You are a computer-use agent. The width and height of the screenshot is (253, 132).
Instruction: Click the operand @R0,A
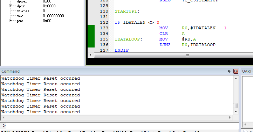click(189, 39)
